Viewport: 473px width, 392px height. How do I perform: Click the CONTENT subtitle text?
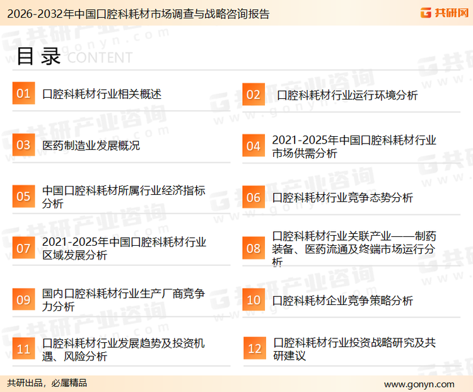[x=100, y=57]
